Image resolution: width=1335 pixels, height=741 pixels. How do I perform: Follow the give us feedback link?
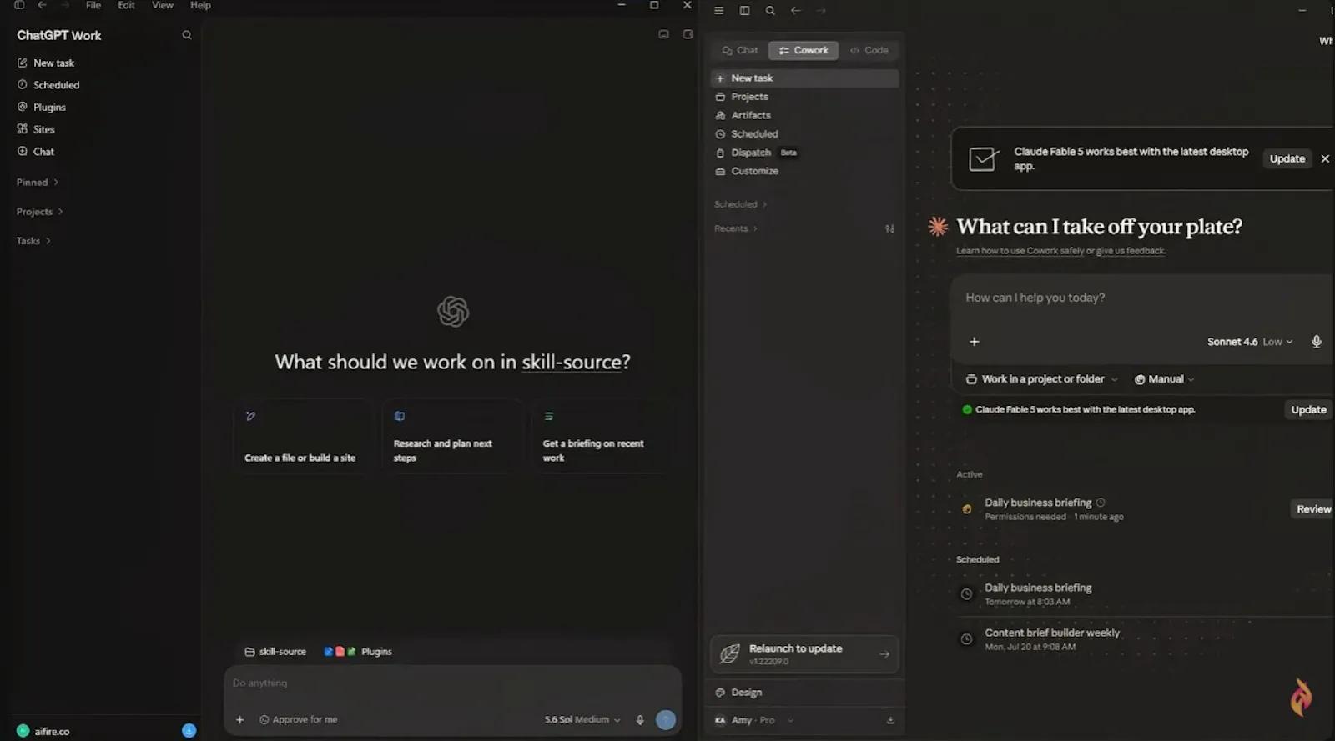click(1131, 251)
